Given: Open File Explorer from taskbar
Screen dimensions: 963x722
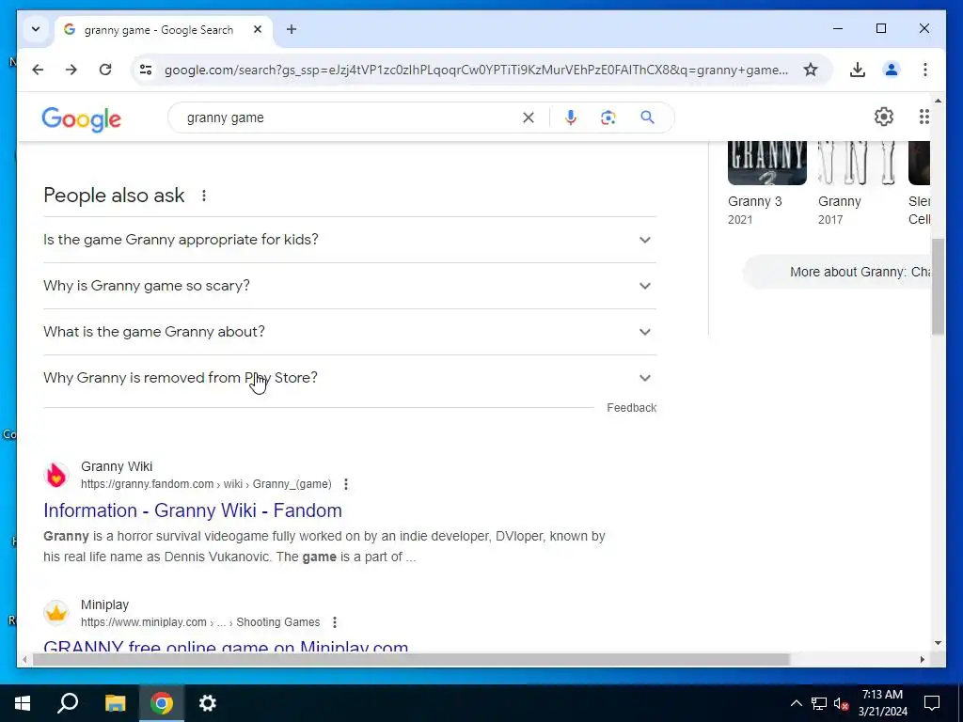Looking at the screenshot, I should 115,703.
